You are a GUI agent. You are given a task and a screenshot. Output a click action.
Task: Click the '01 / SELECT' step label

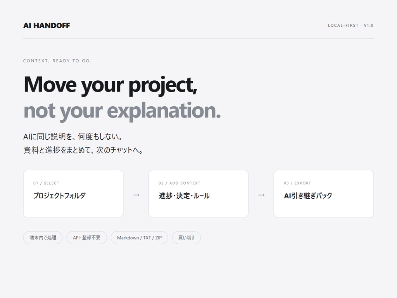(47, 183)
